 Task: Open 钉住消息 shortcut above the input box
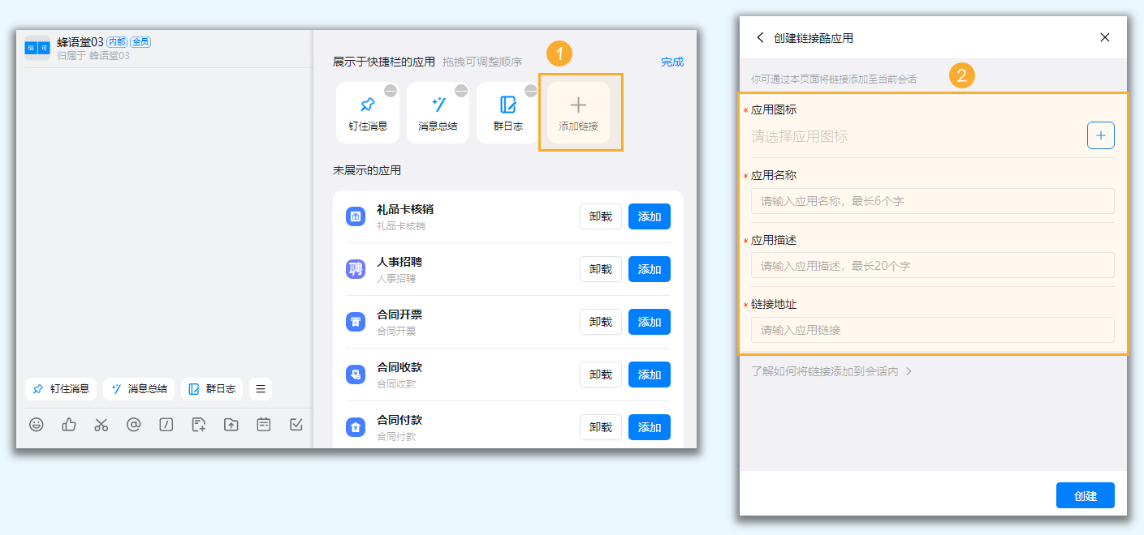[x=60, y=389]
